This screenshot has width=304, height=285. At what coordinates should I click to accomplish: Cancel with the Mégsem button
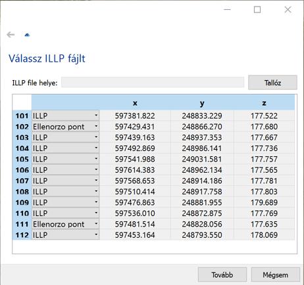click(276, 274)
